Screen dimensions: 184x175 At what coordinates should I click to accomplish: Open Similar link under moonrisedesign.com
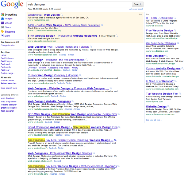point(69,83)
